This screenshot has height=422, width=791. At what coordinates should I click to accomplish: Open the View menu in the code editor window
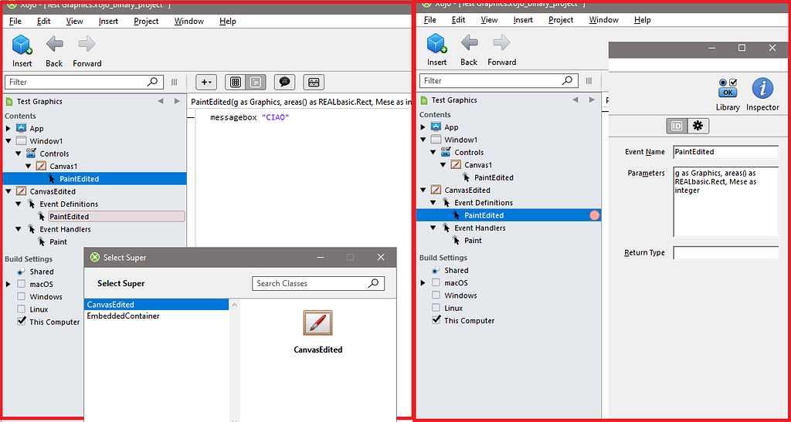(x=74, y=21)
